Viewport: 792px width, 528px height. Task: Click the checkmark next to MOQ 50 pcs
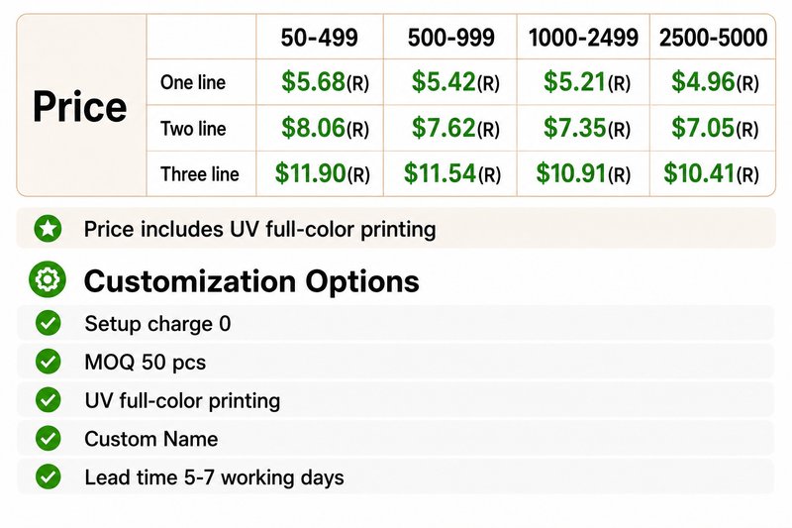pos(49,362)
